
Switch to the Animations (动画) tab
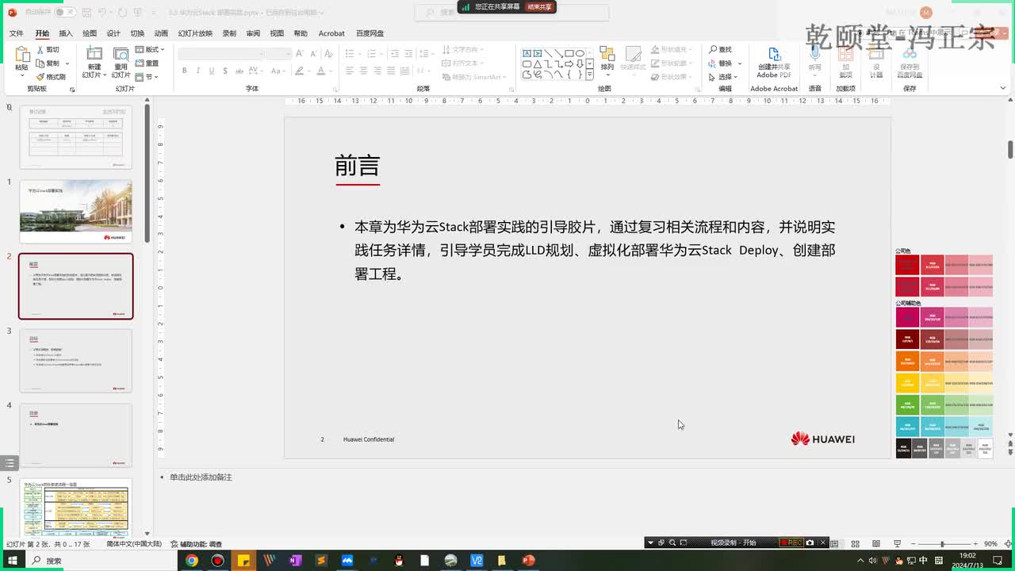tap(161, 33)
